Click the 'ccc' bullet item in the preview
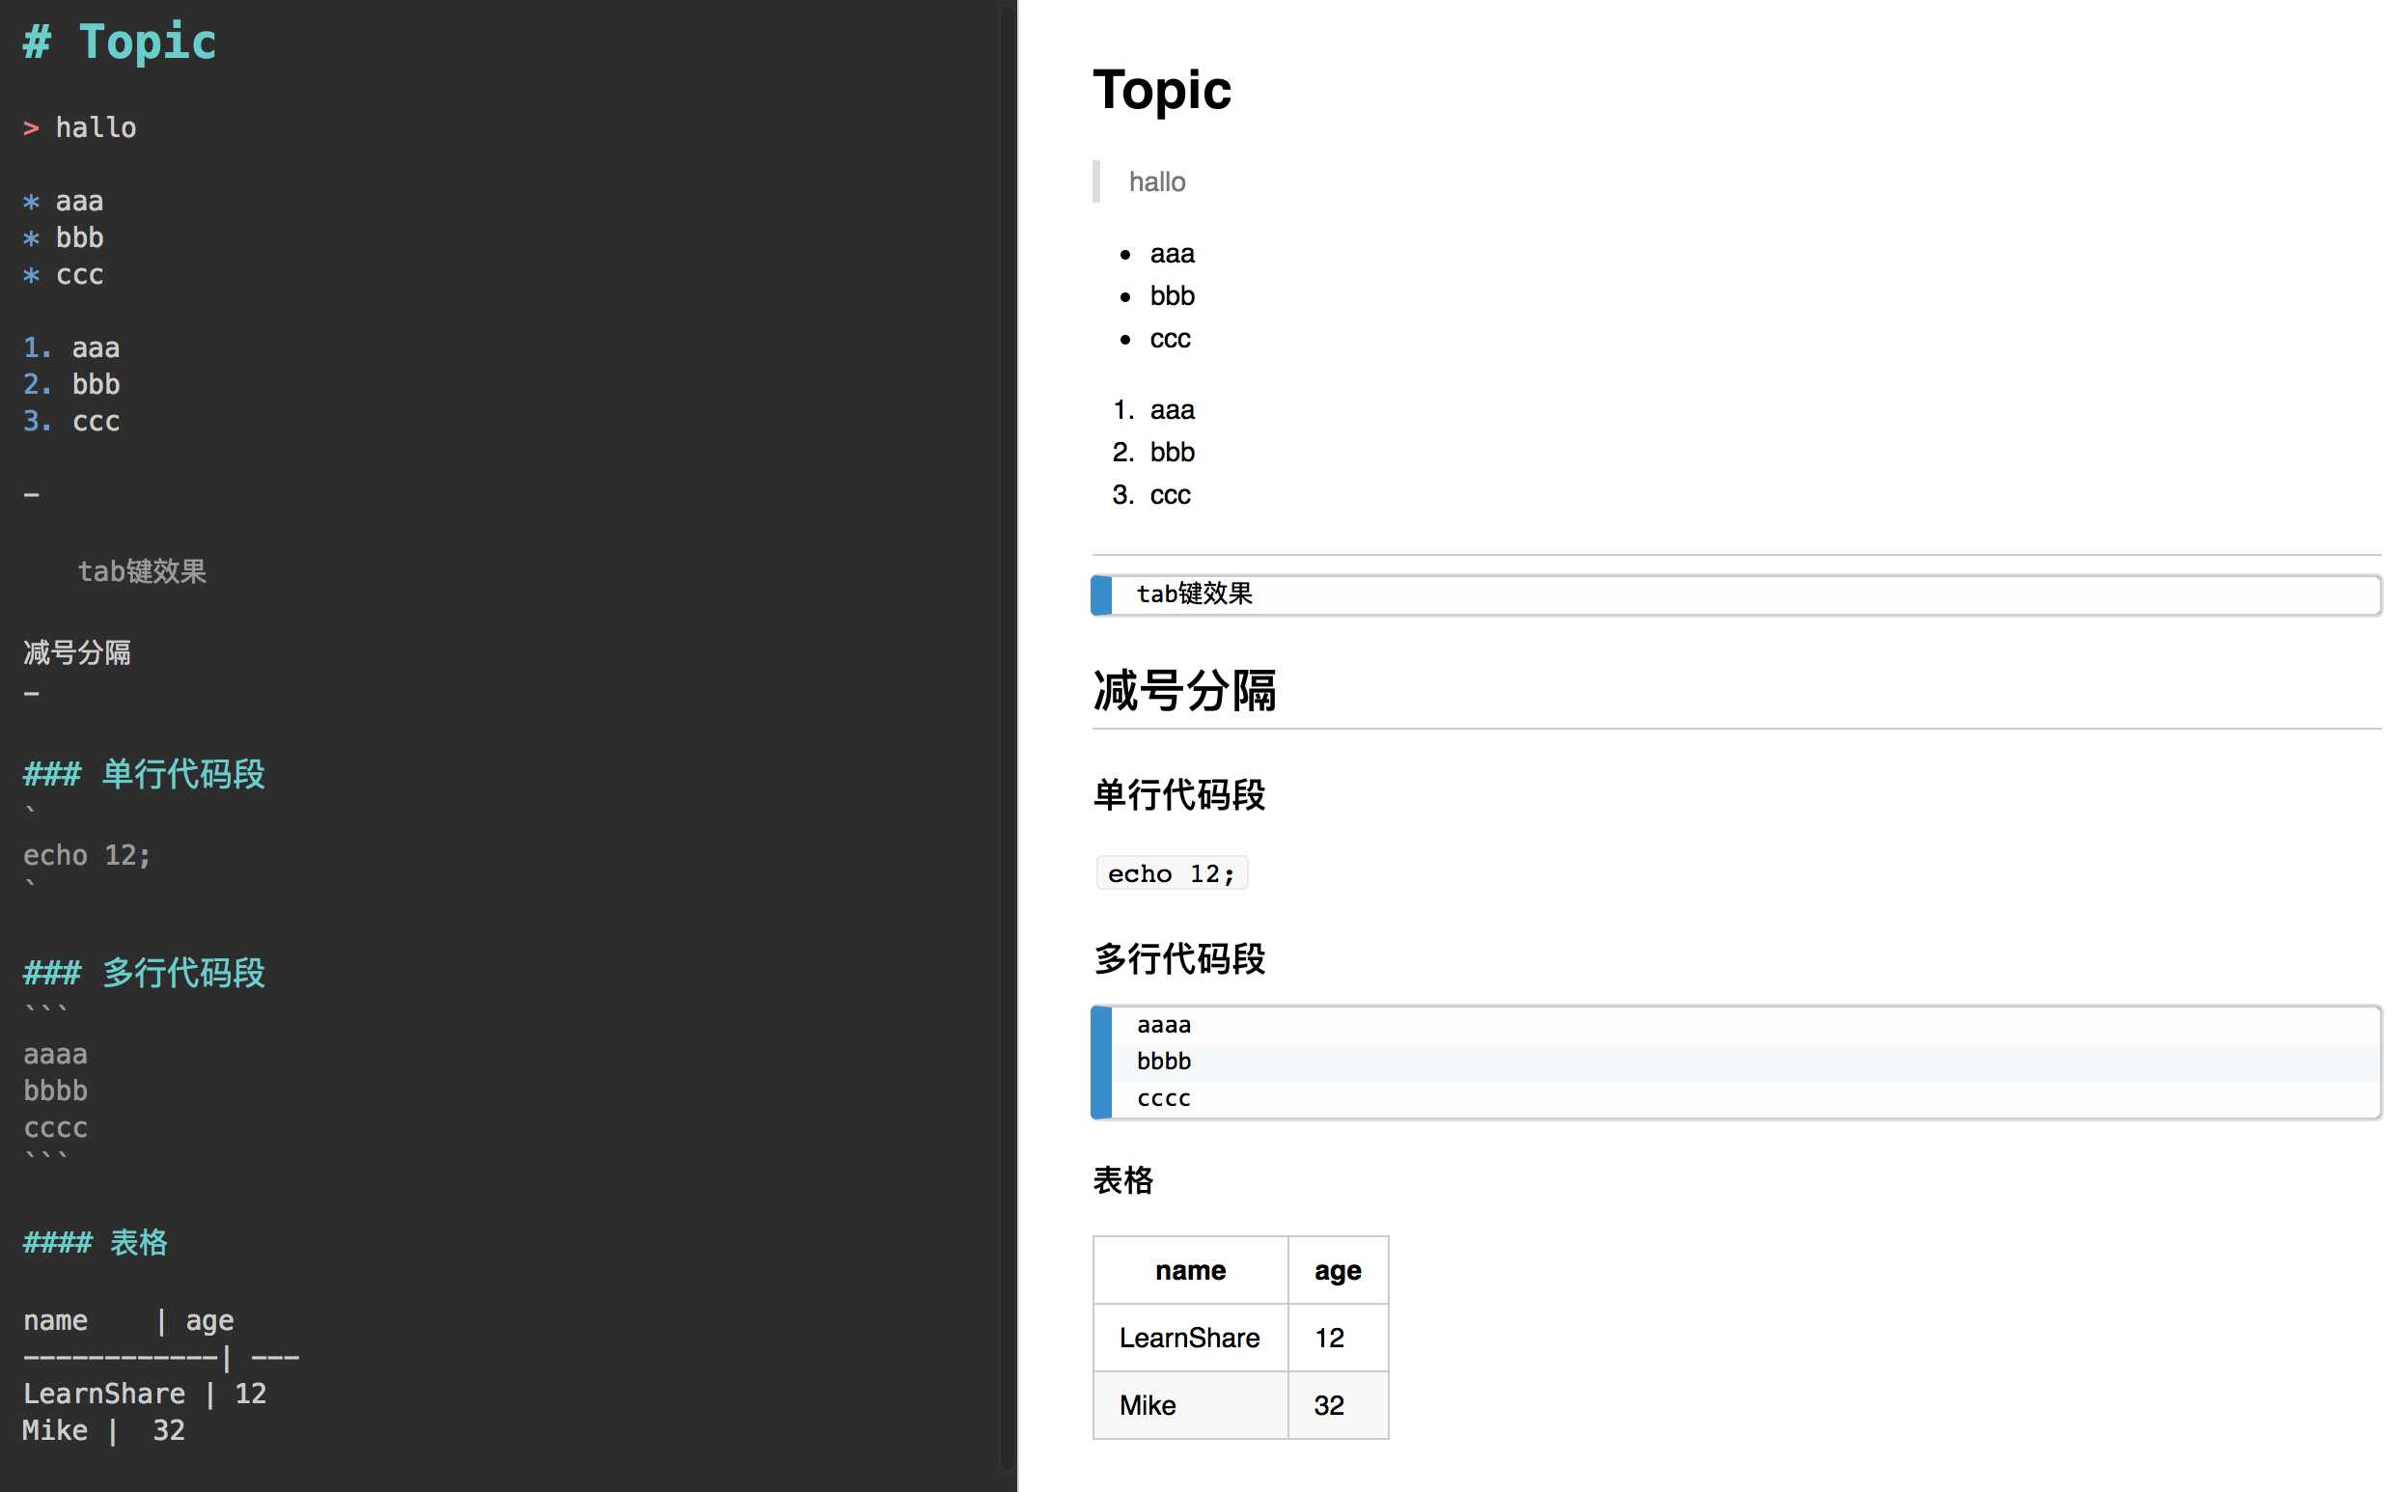This screenshot has width=2407, height=1492. (1170, 339)
